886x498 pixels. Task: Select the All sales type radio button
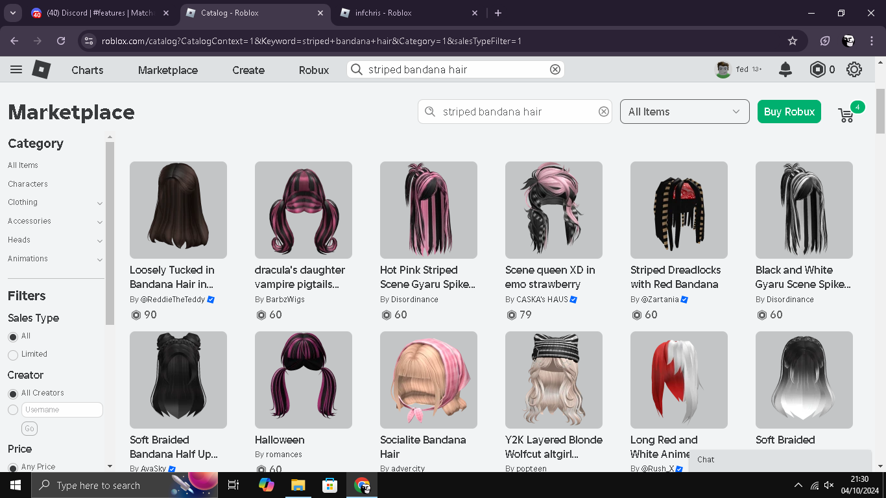(x=13, y=337)
